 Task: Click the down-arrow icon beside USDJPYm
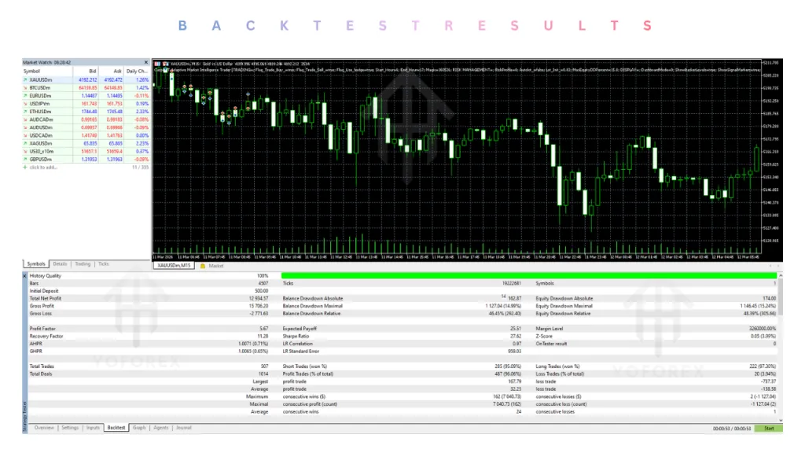pyautogui.click(x=25, y=104)
